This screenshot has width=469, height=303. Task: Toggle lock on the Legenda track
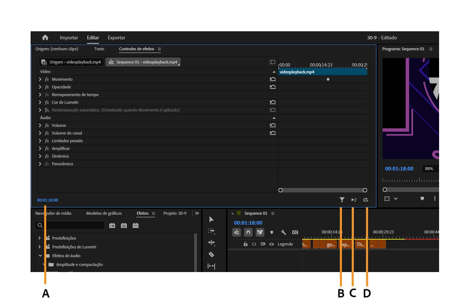(245, 244)
